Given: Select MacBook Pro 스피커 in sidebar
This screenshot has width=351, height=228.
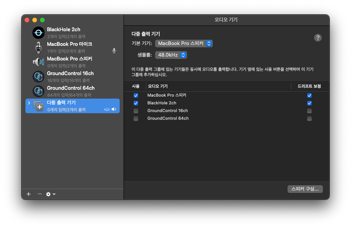Looking at the screenshot, I should point(72,62).
